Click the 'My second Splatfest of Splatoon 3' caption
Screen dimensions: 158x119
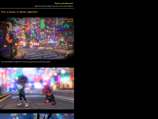(26, 62)
